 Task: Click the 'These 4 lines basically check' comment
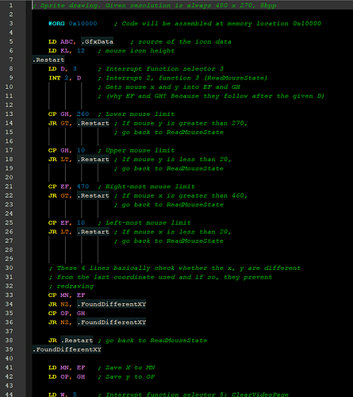[x=175, y=268]
